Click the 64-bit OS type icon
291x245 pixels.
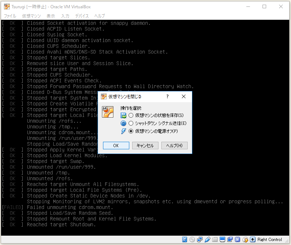point(108,112)
